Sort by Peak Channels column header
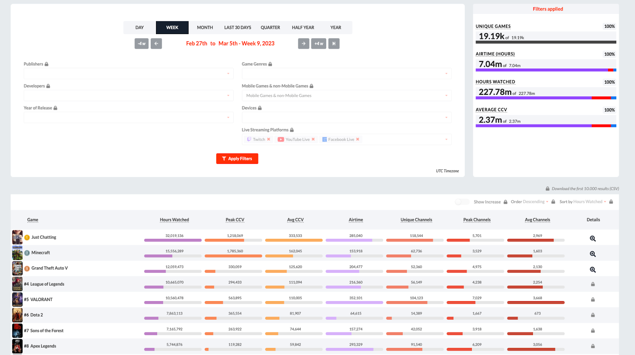Screen dimensions: 635x355 pos(477,220)
